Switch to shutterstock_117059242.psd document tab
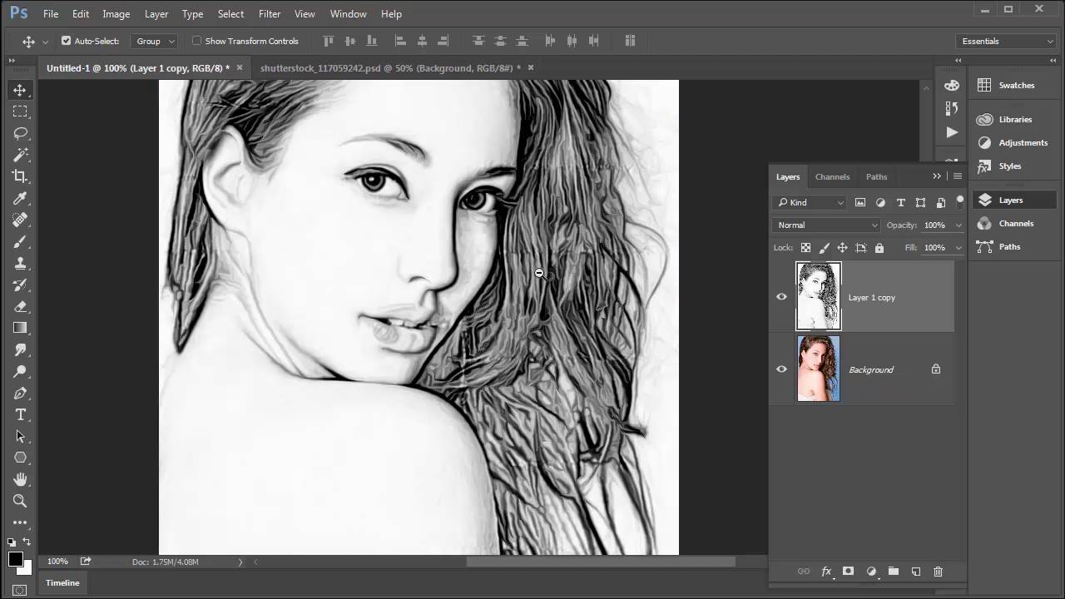Viewport: 1065px width, 599px height. (390, 68)
